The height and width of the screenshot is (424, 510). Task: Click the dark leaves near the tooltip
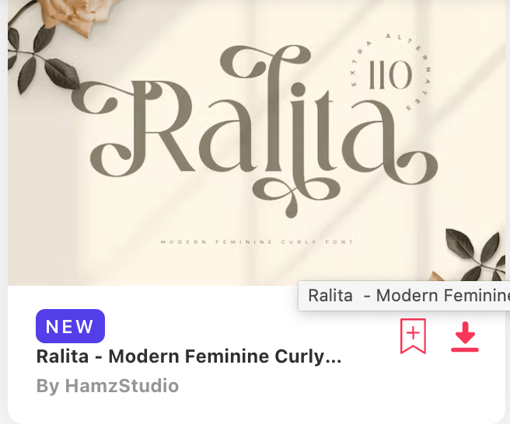click(477, 253)
